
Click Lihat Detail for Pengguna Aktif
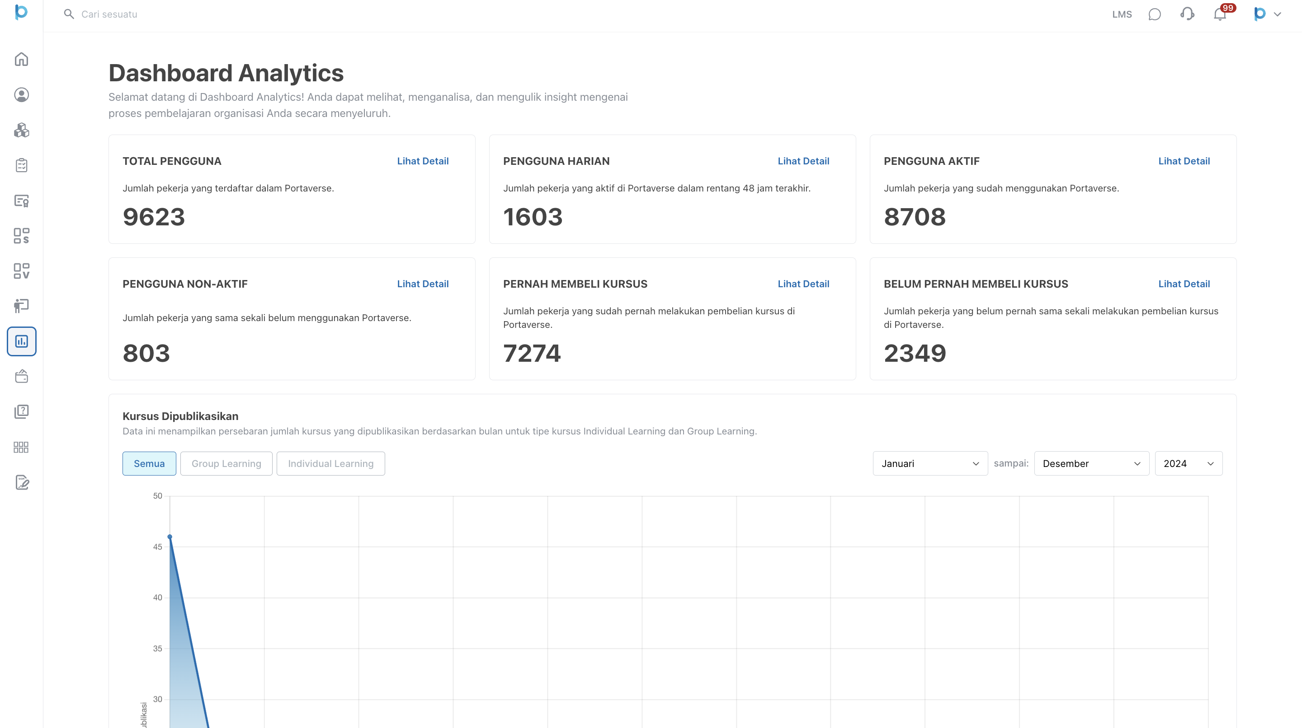(x=1184, y=161)
